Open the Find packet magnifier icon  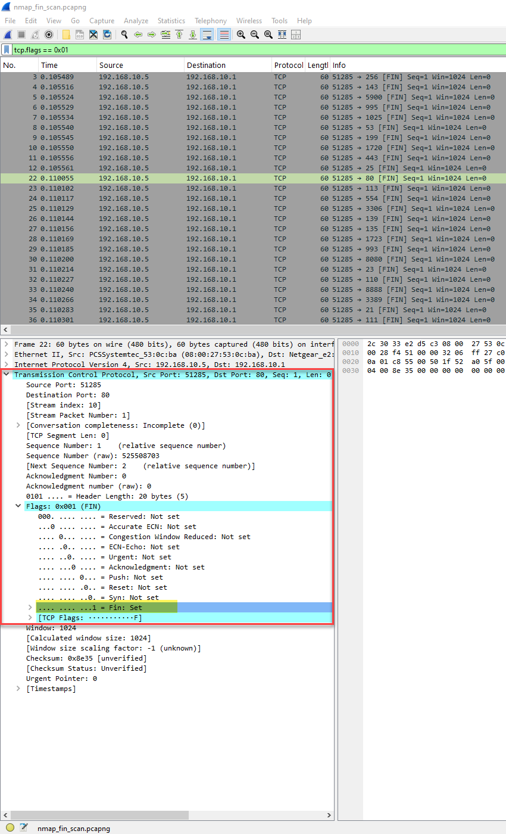[124, 34]
